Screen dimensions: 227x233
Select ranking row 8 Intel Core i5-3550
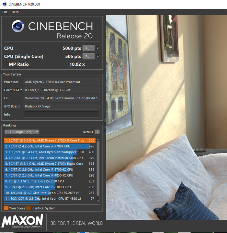coord(50,181)
